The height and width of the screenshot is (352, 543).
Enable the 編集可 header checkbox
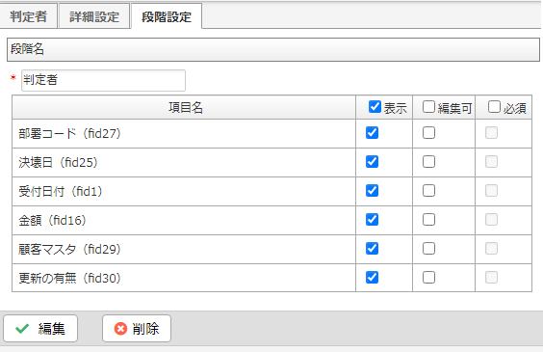click(x=428, y=107)
